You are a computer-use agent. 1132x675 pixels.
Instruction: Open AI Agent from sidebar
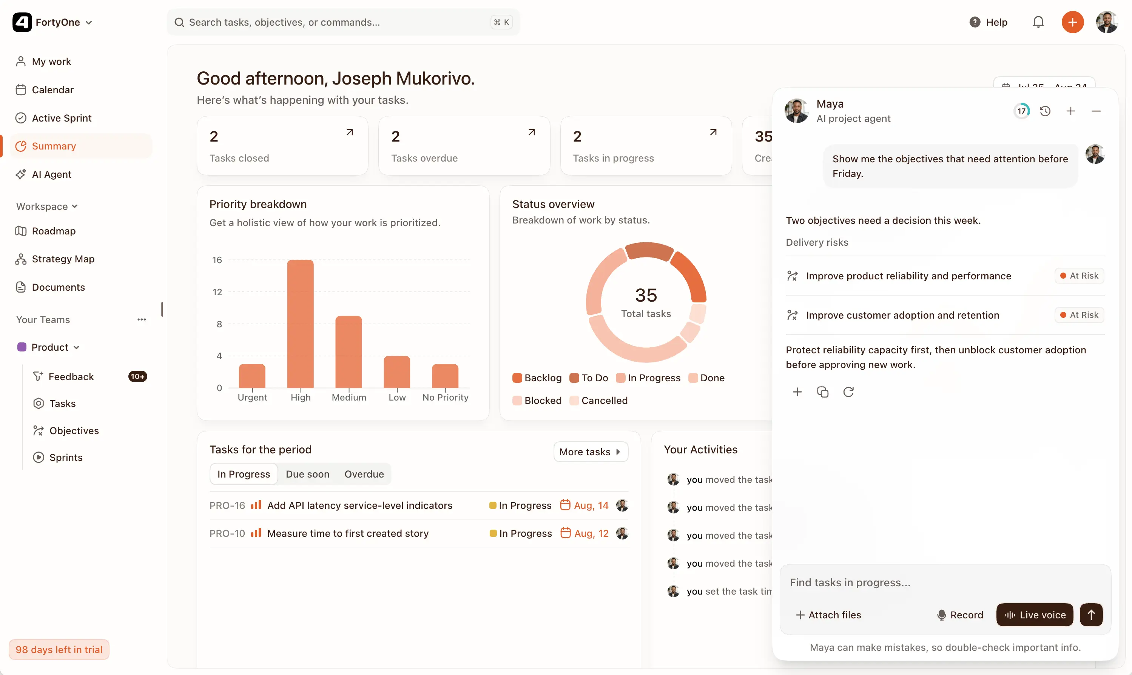tap(81, 174)
